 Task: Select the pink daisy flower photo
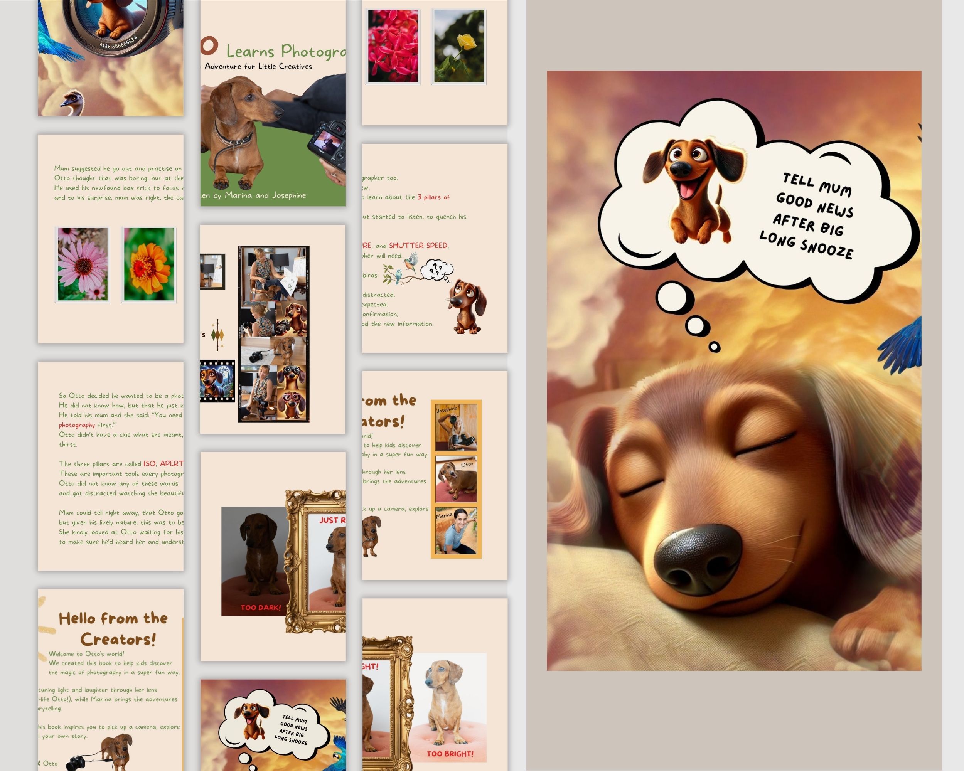(83, 264)
